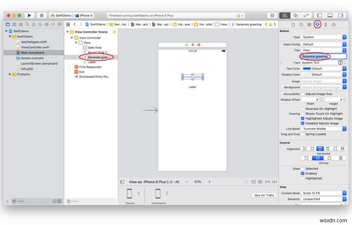Click the Font picker T icon
This screenshot has height=225, width=352.
tap(340, 63)
